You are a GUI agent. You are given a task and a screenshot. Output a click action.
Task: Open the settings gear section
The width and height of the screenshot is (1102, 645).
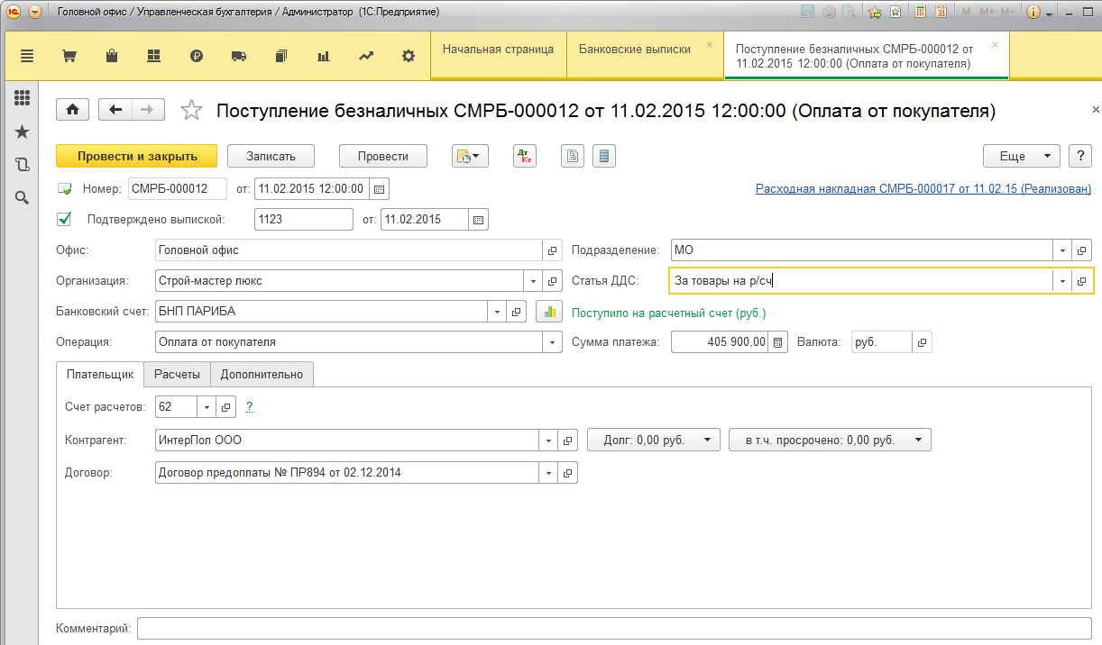[409, 56]
